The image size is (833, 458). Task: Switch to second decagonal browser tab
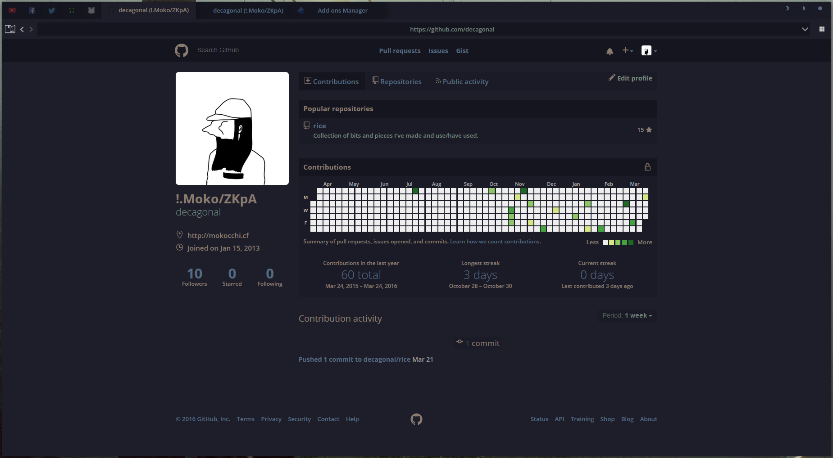pos(244,10)
